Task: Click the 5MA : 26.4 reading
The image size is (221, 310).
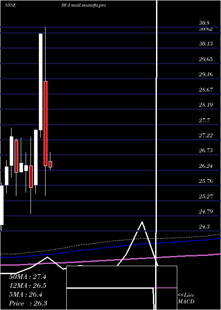Action: 26,294
